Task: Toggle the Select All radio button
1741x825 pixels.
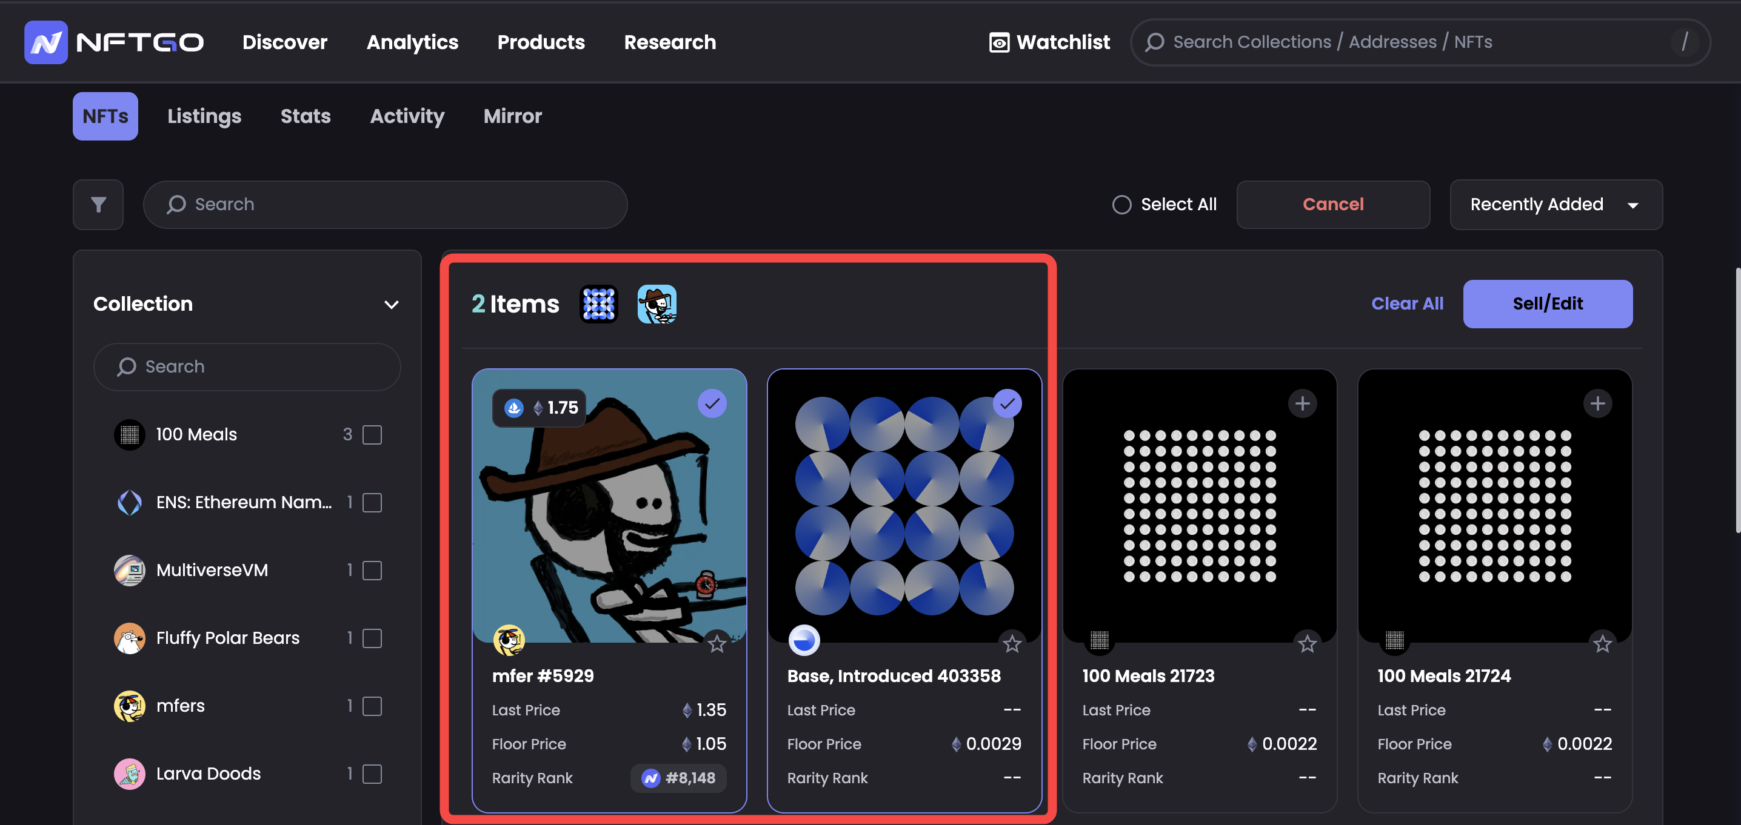Action: click(x=1121, y=205)
